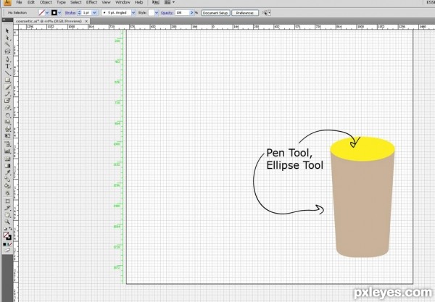Screen dimensions: 435x302
Task: Open the Effect menu
Action: (91, 2)
